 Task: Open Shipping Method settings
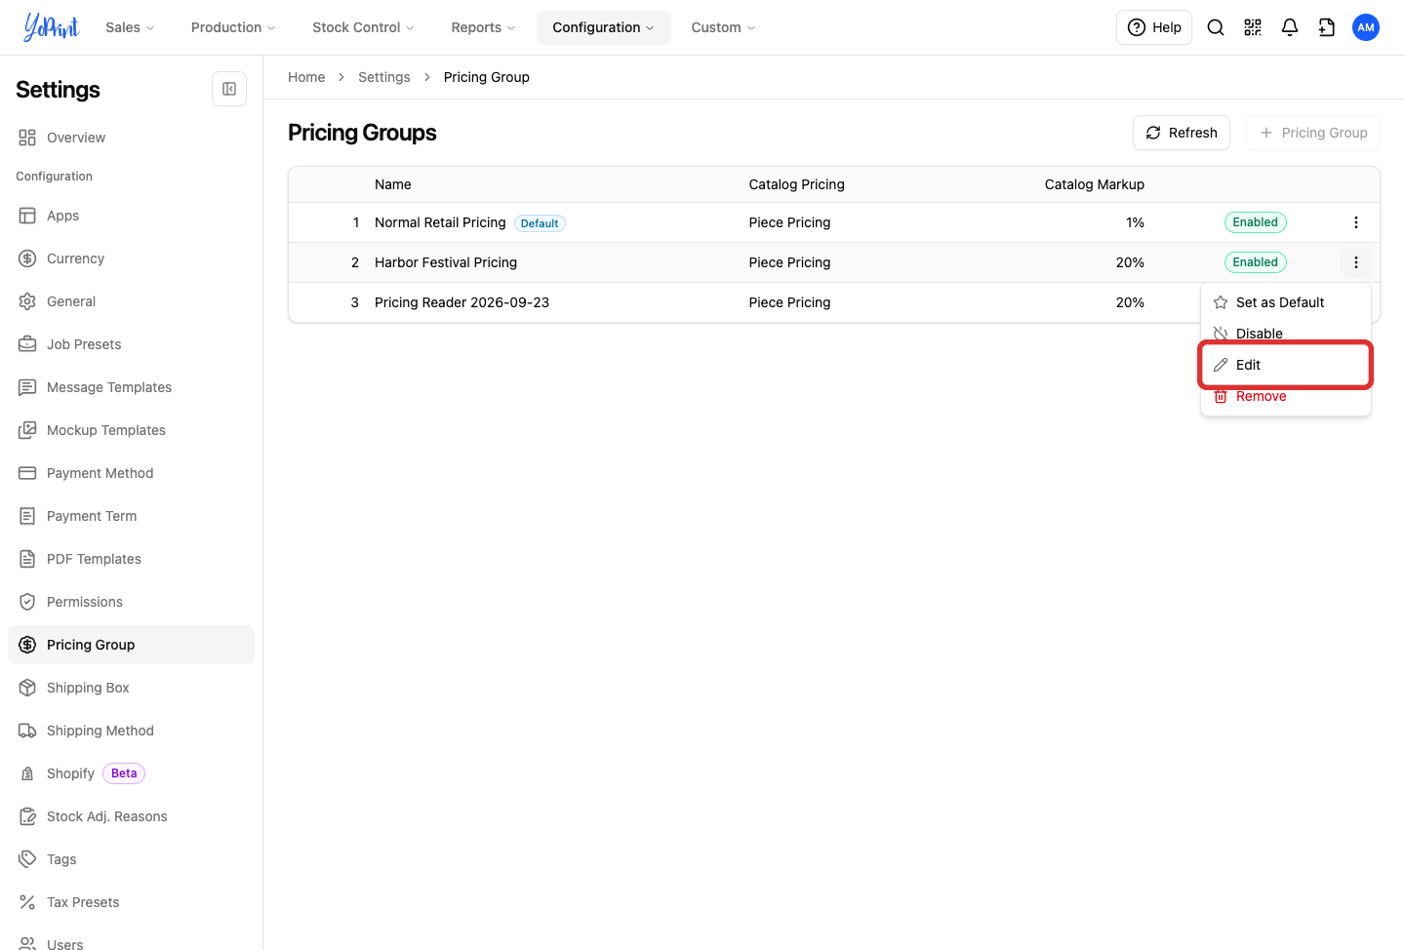click(131, 731)
